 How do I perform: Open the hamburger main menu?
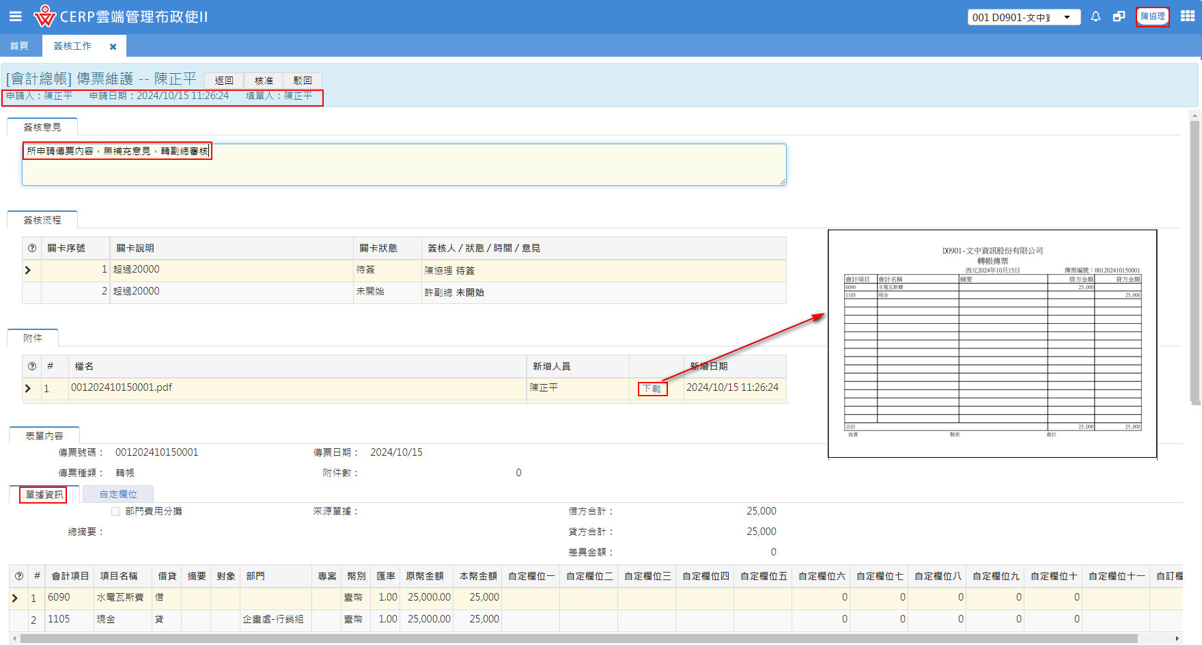point(15,16)
